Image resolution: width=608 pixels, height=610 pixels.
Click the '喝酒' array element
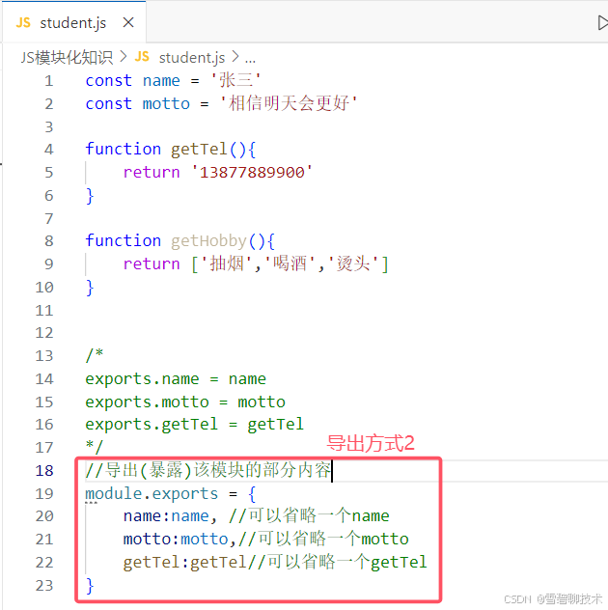[x=290, y=263]
